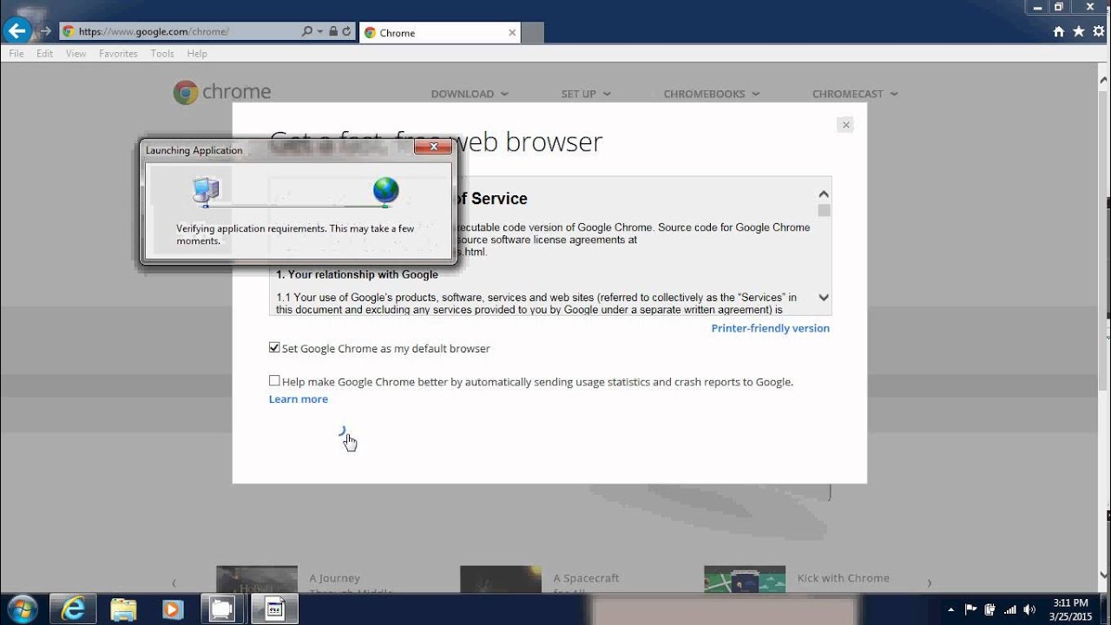This screenshot has height=625, width=1111.
Task: Open A Spacecraft carousel link
Action: [x=587, y=578]
